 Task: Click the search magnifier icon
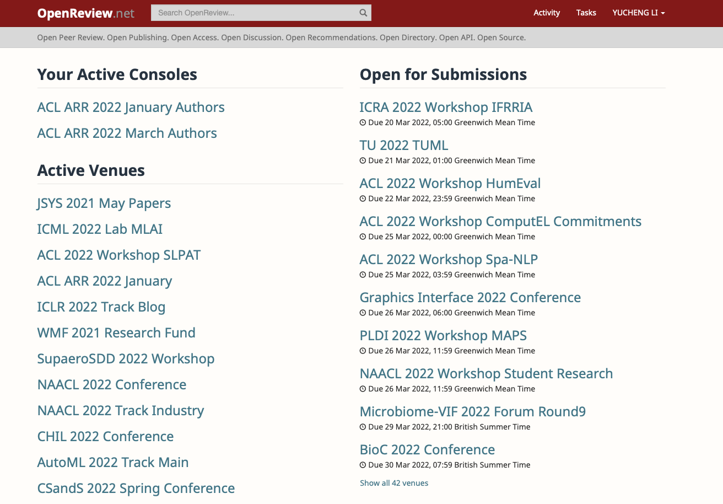point(363,13)
